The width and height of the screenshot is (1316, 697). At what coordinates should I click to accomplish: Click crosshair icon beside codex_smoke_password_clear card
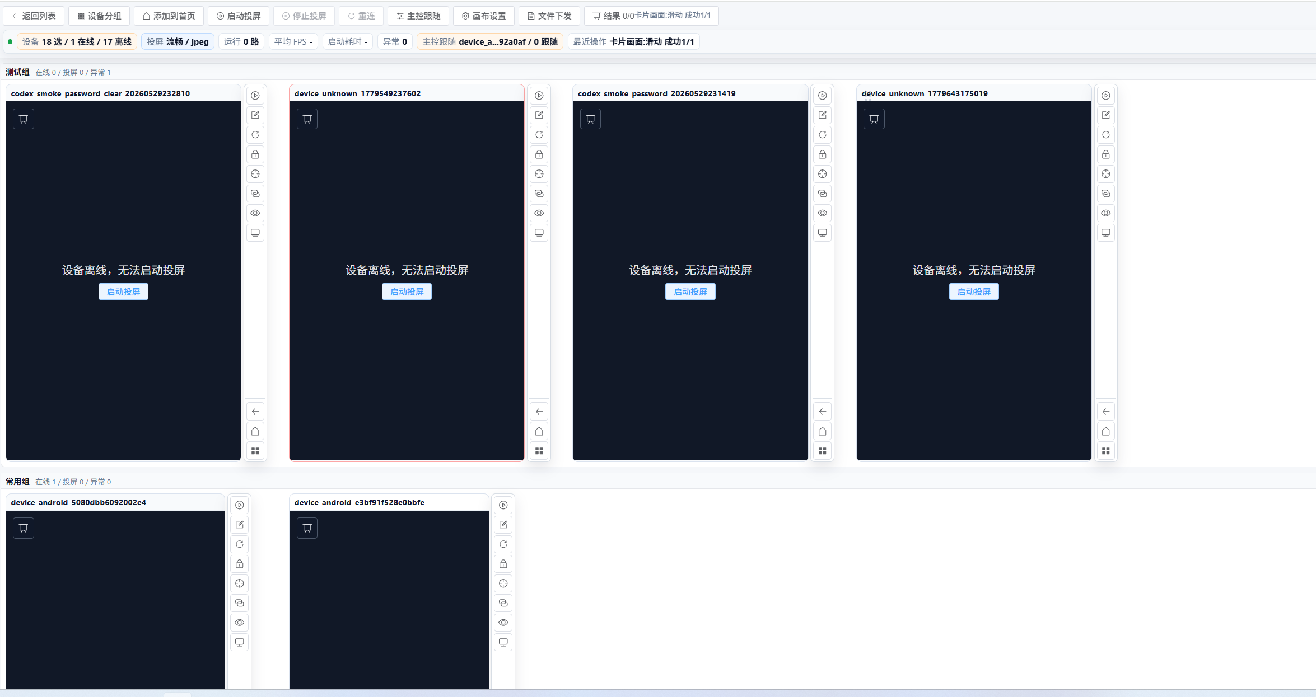pyautogui.click(x=255, y=174)
